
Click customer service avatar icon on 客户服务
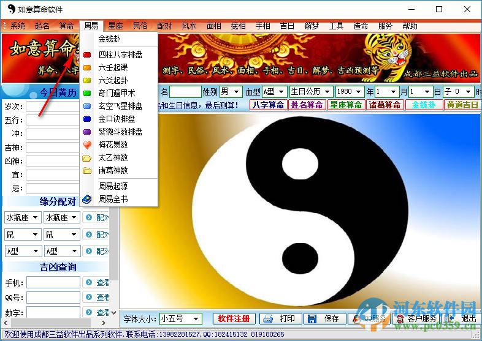[400, 318]
